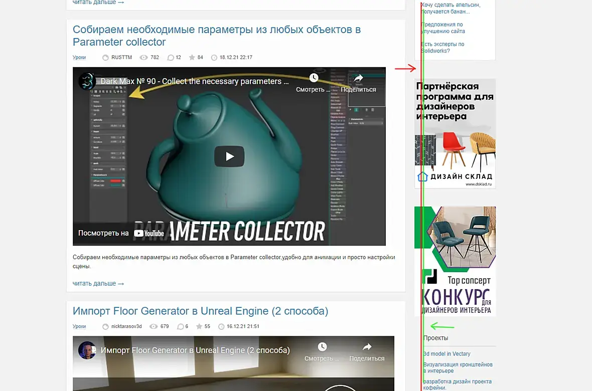
Task: Open sidebar link 'Хочу сделать апельсин'
Action: click(x=451, y=9)
